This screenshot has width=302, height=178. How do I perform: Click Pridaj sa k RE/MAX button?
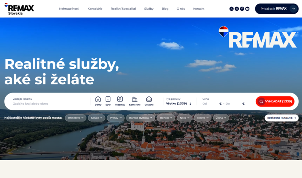click(x=277, y=9)
